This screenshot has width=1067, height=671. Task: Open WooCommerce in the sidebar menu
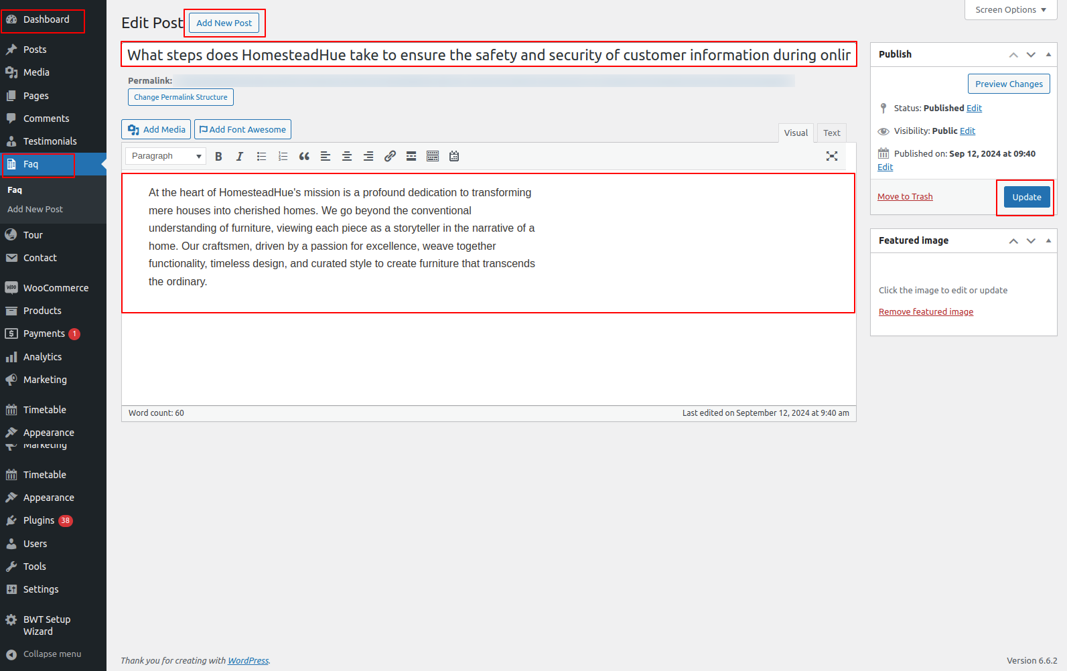coord(56,288)
